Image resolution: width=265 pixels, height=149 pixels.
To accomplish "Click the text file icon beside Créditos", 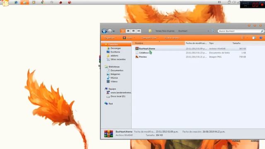I will 137,53.
